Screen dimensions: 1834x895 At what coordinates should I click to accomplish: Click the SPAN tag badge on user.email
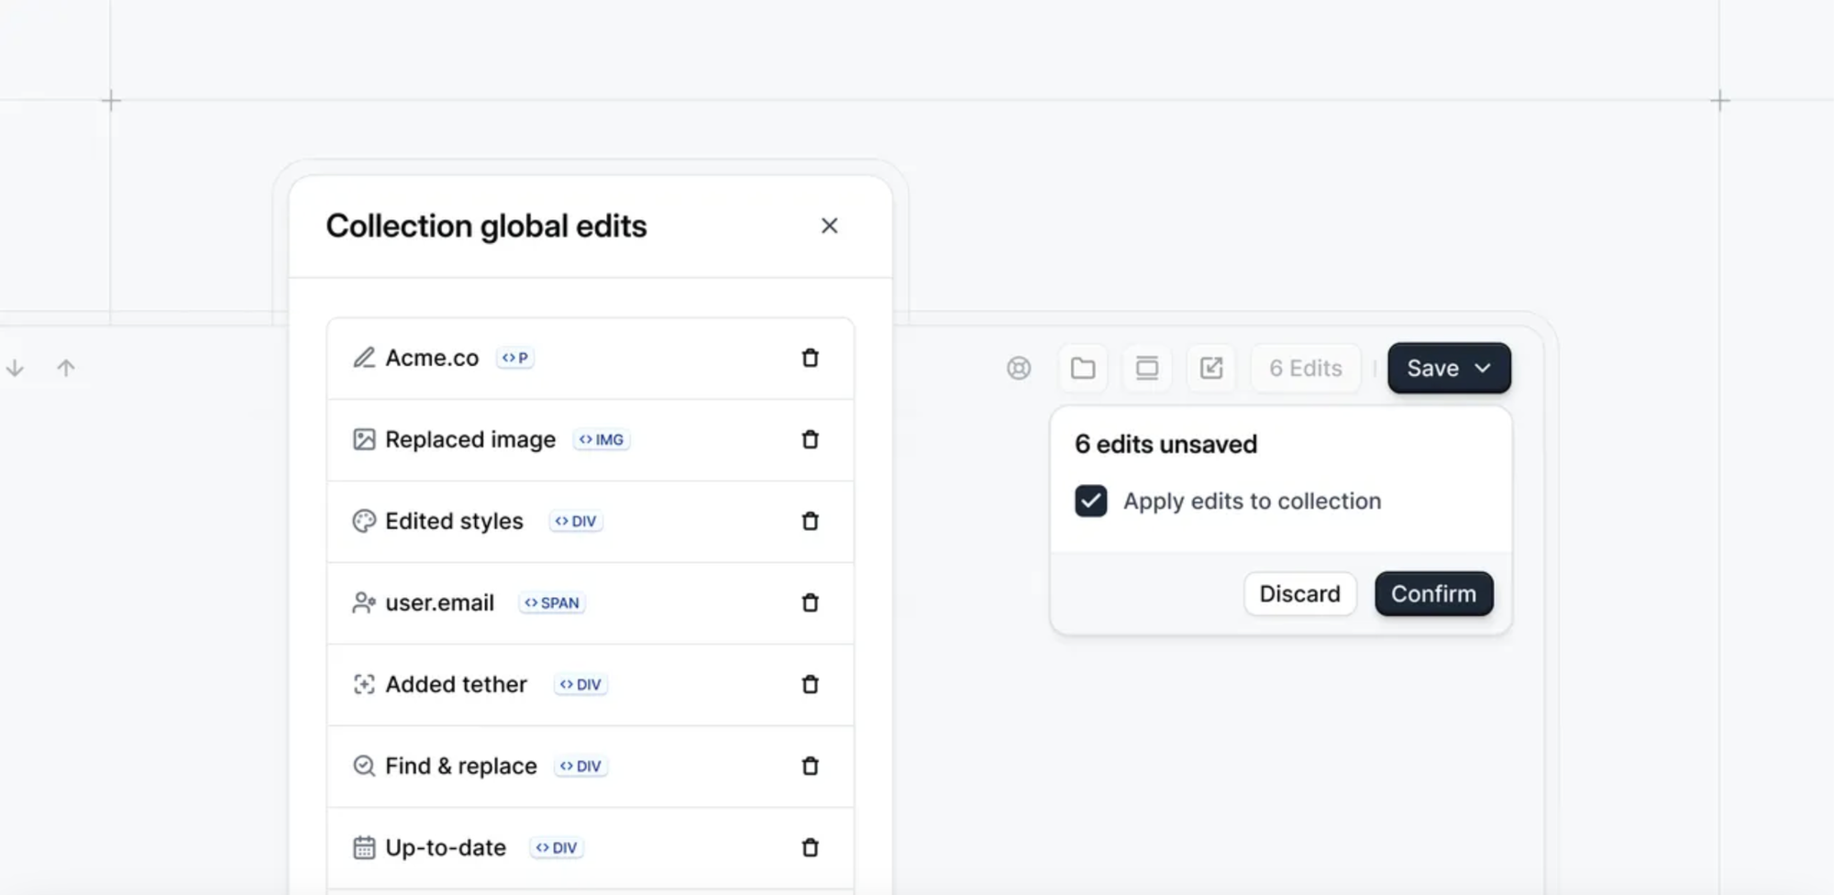(x=552, y=602)
